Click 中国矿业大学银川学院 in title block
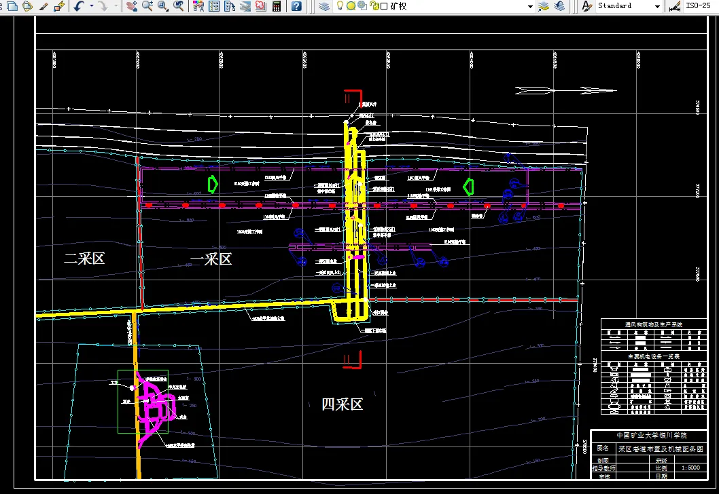This screenshot has width=719, height=494. (651, 436)
